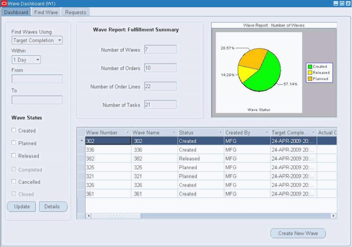Click the Created legend color box
This screenshot has height=247, width=352.
coord(310,66)
